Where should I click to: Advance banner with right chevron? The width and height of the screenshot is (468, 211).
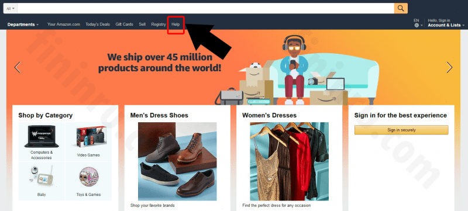point(449,67)
